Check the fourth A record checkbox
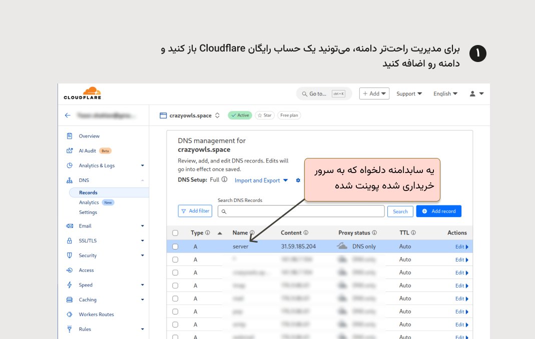535x339 pixels. [x=175, y=285]
